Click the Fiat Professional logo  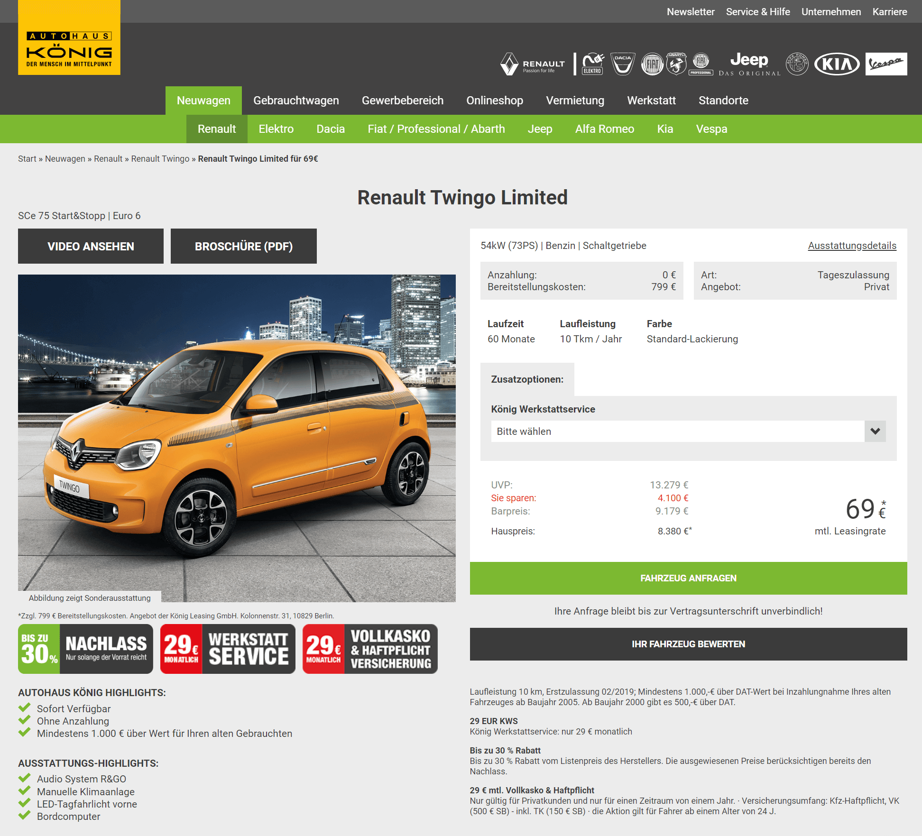click(701, 64)
